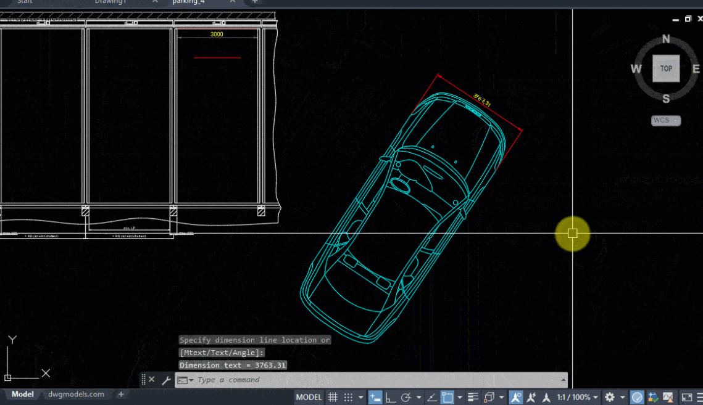703x405 pixels.
Task: Toggle Dynamic Input in the status bar
Action: point(376,397)
